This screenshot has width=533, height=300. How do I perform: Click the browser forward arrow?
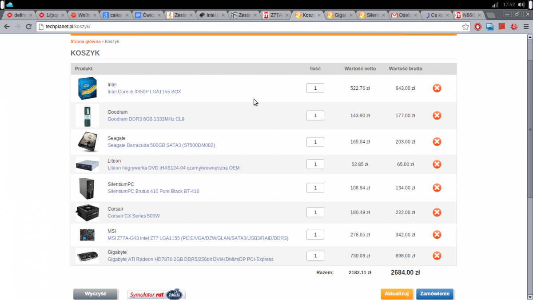(x=18, y=27)
